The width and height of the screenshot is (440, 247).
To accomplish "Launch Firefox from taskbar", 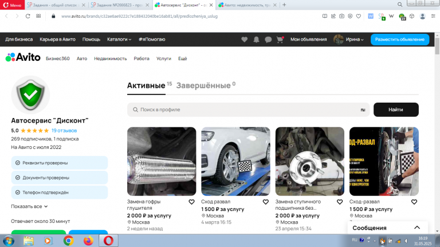I will click(88, 241).
